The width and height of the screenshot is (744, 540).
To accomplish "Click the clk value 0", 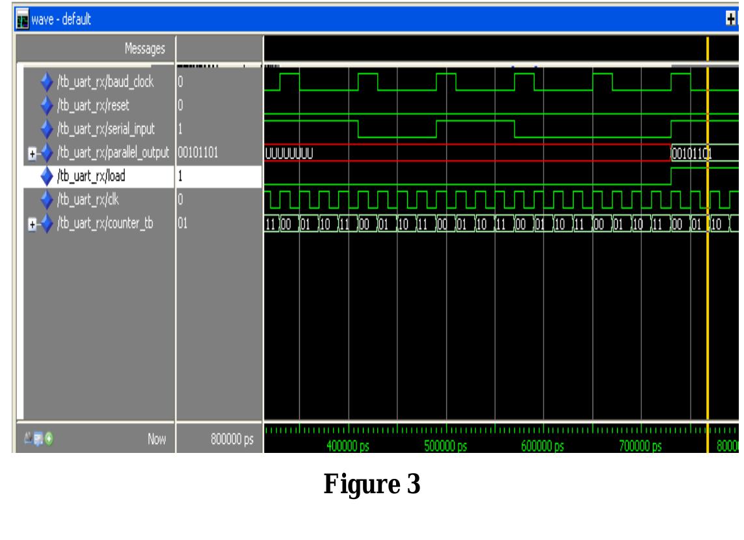I will click(x=180, y=199).
